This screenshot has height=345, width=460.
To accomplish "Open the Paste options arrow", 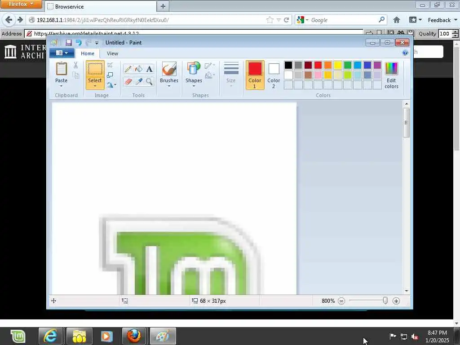I will [61, 86].
